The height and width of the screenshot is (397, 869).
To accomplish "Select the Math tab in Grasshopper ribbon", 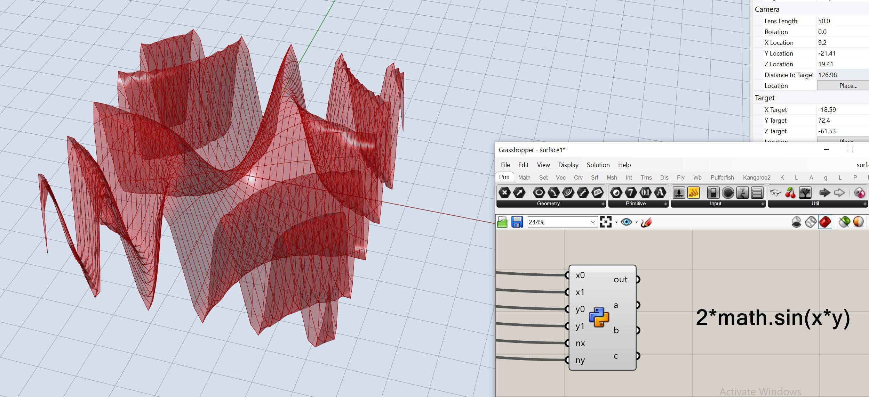I will pyautogui.click(x=524, y=177).
